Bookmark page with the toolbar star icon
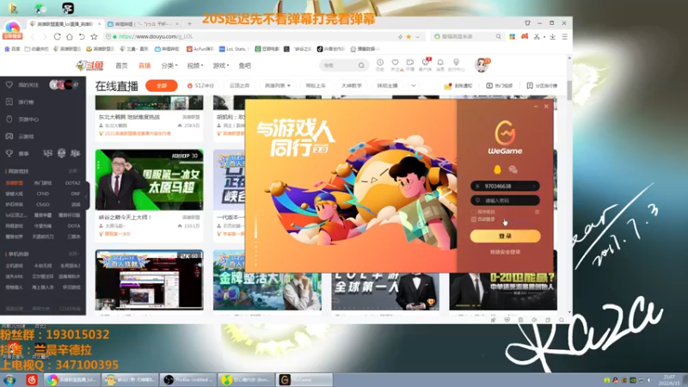The height and width of the screenshot is (387, 688). coord(94,37)
